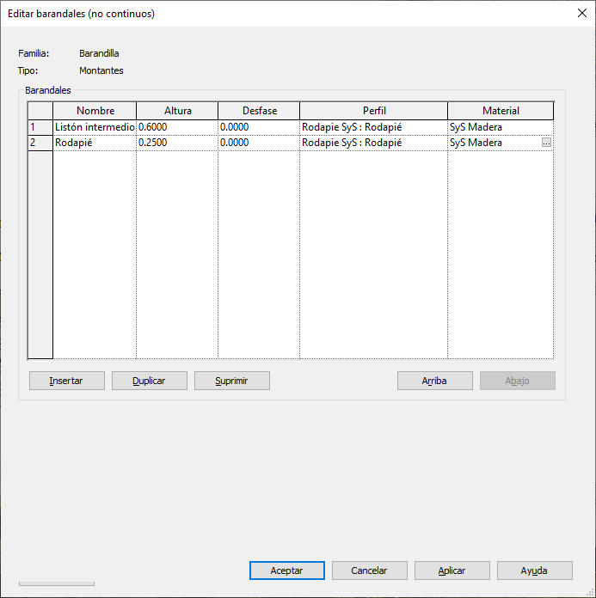Image resolution: width=596 pixels, height=598 pixels.
Task: Open Perfil dropdown for Rodapié row
Action: tap(373, 143)
